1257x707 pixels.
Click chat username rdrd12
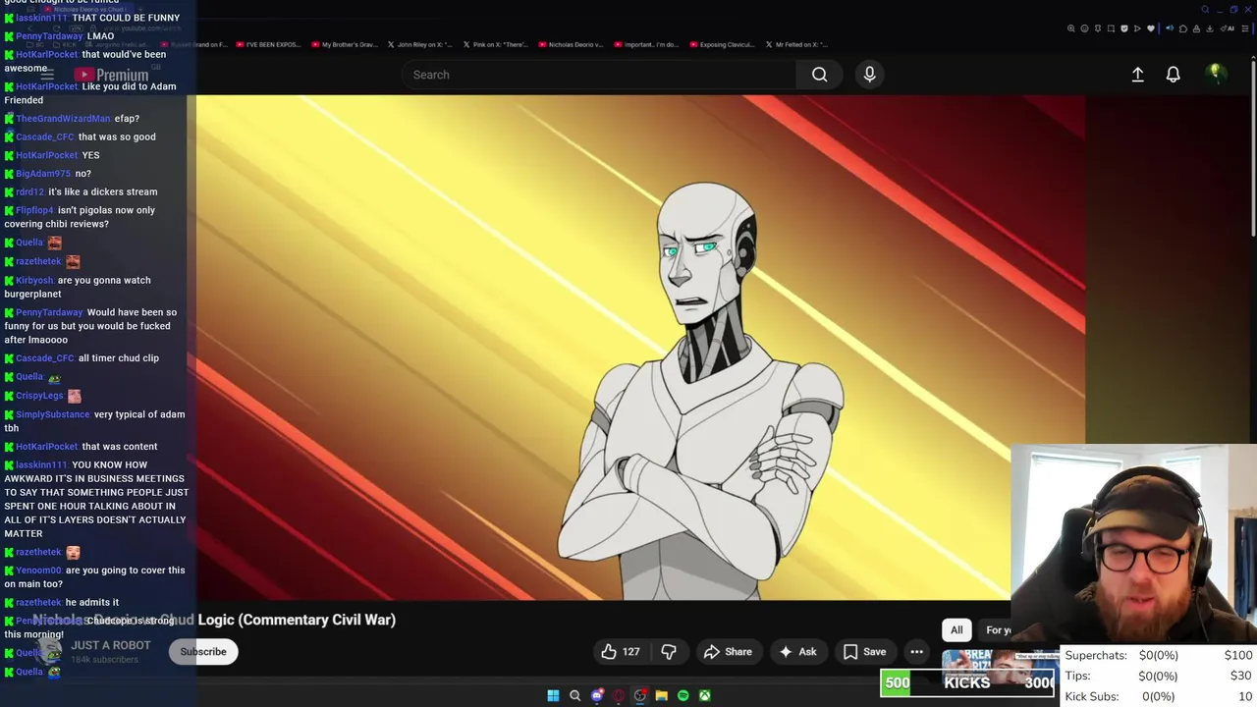[30, 192]
